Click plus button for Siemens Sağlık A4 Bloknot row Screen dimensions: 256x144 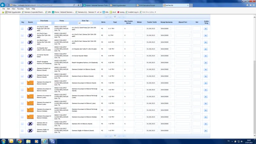(205, 130)
